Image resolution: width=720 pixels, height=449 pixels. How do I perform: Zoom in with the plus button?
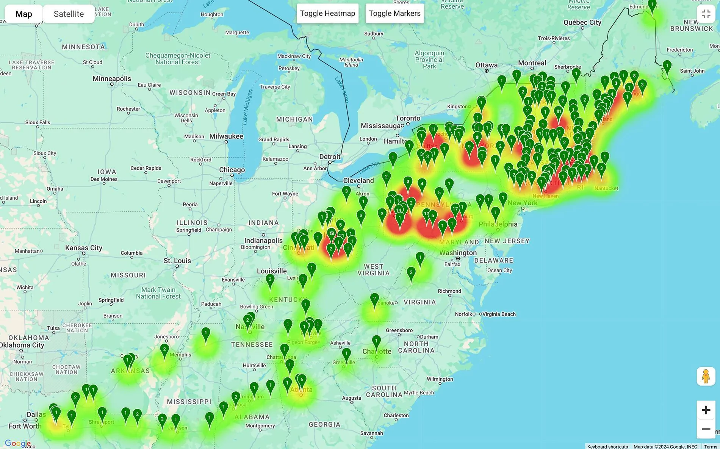click(x=706, y=410)
